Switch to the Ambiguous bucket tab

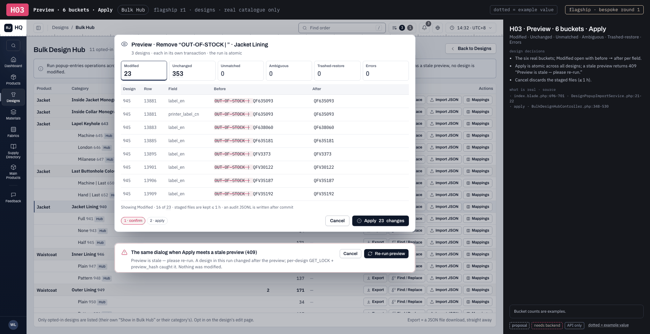(289, 71)
